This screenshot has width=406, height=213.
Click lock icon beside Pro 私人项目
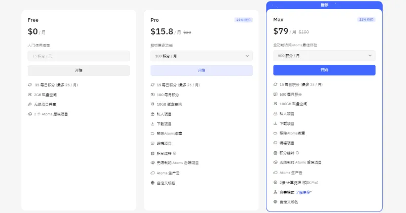click(x=153, y=114)
